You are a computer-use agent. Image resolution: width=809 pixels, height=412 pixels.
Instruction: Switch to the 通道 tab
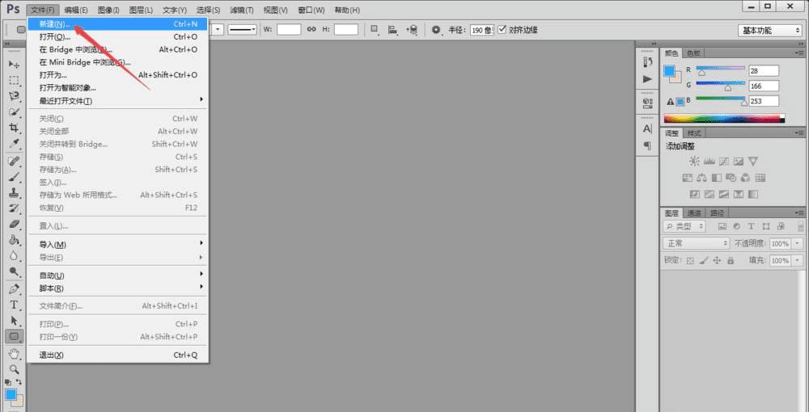pos(694,212)
